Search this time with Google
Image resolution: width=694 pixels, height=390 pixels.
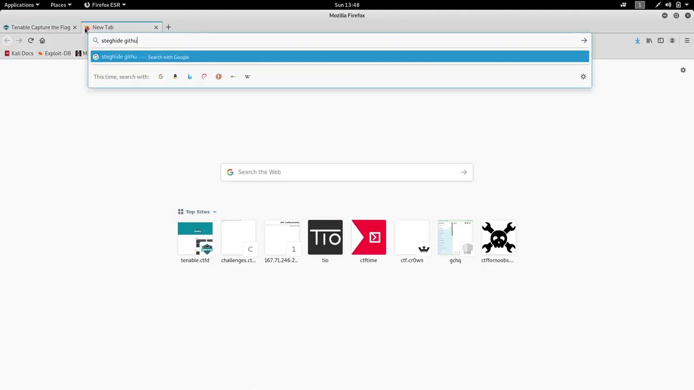[x=160, y=76]
